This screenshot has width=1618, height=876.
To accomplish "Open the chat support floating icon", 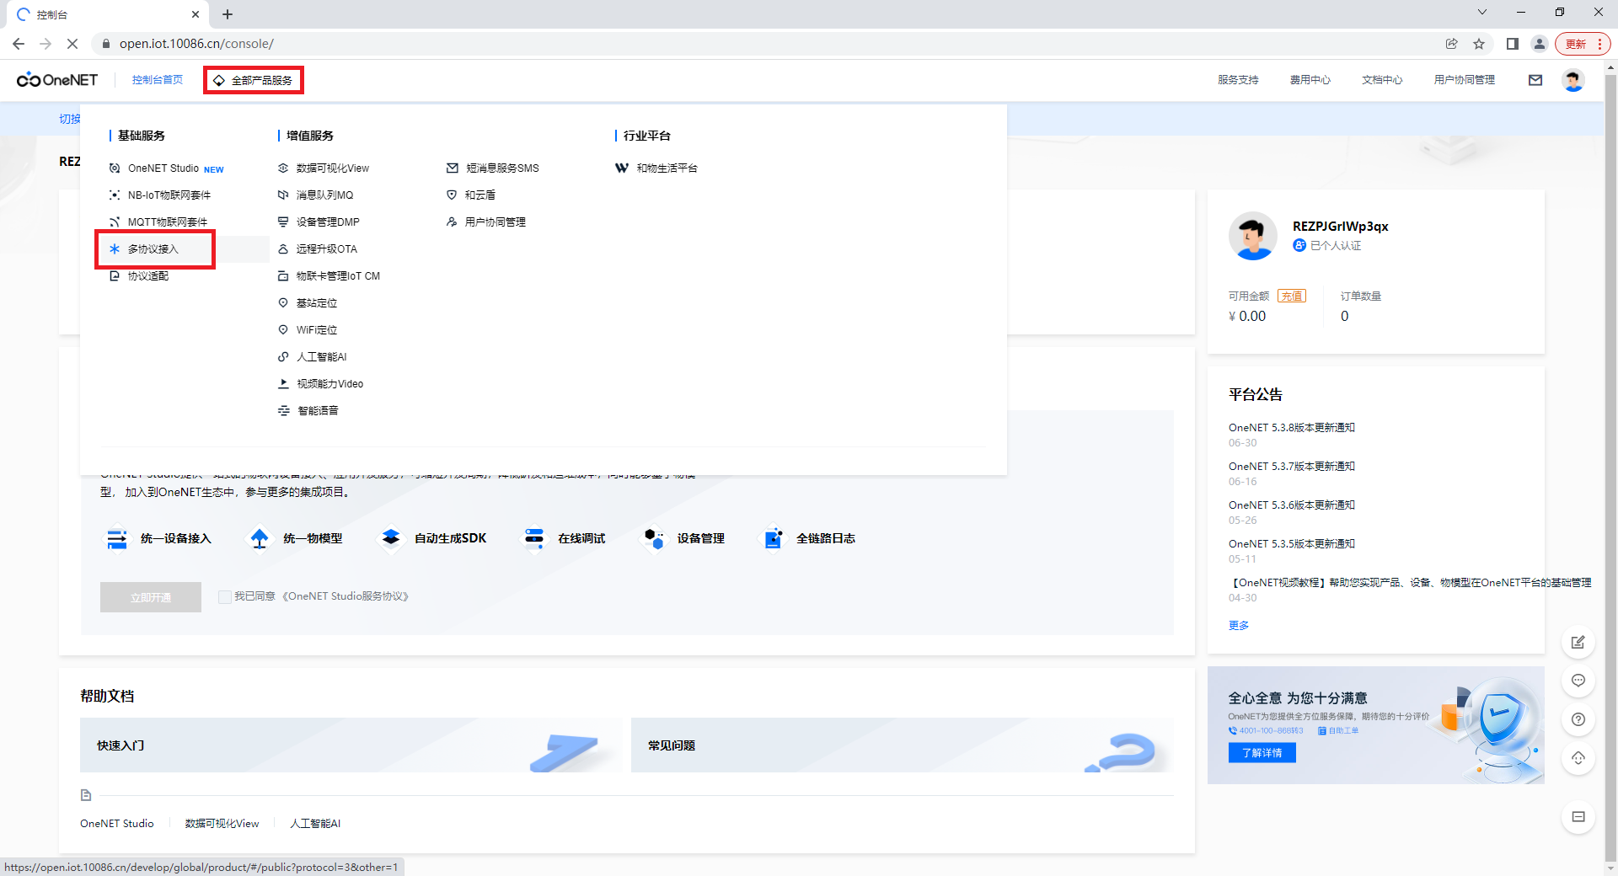I will pos(1578,681).
